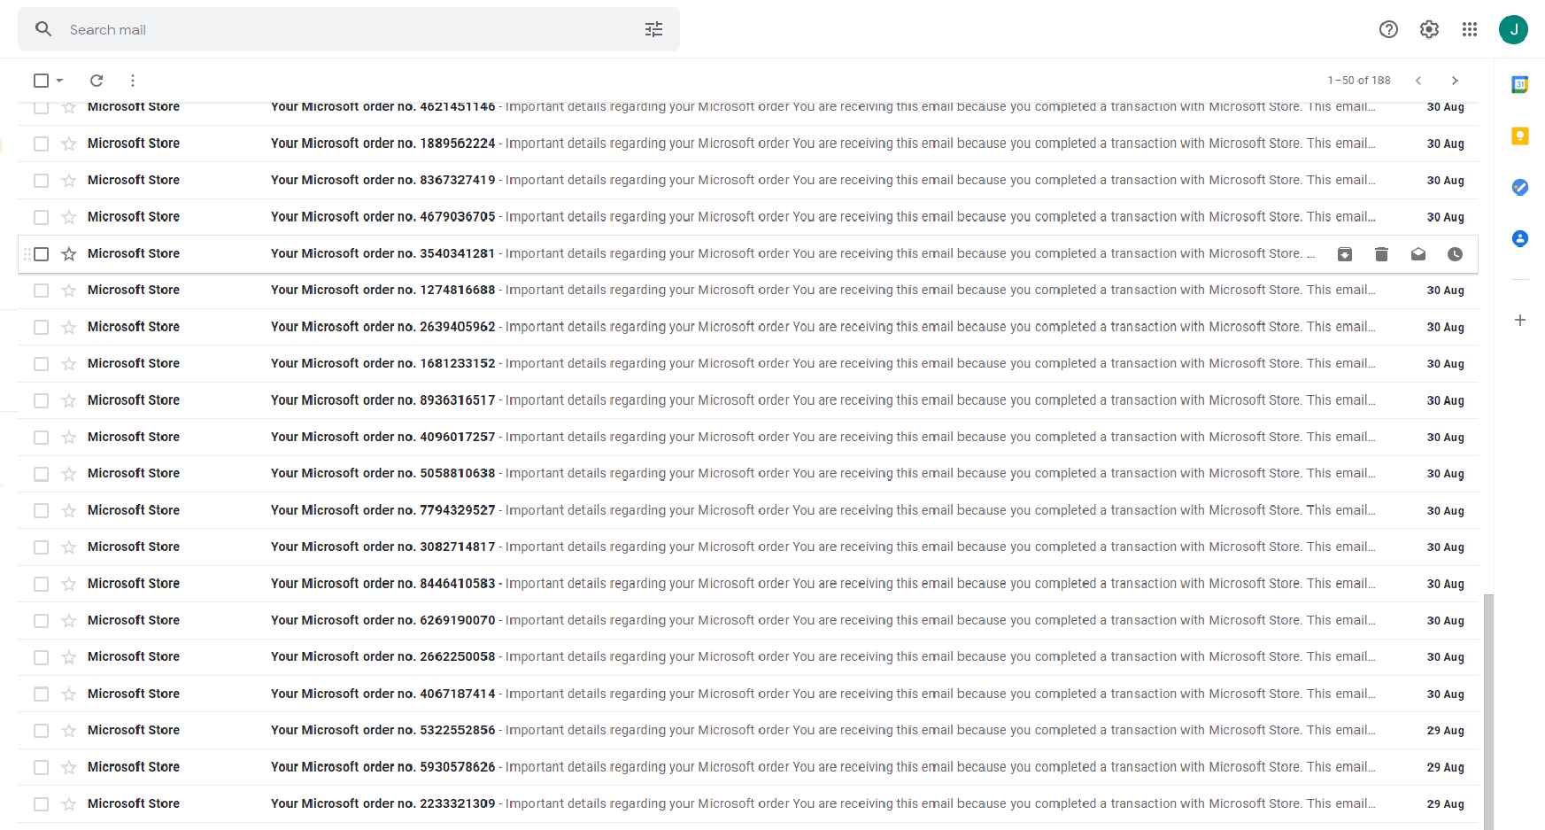Click the vertical scrollbar thumb
Screen dimensions: 1545x830
pyautogui.click(x=1489, y=711)
